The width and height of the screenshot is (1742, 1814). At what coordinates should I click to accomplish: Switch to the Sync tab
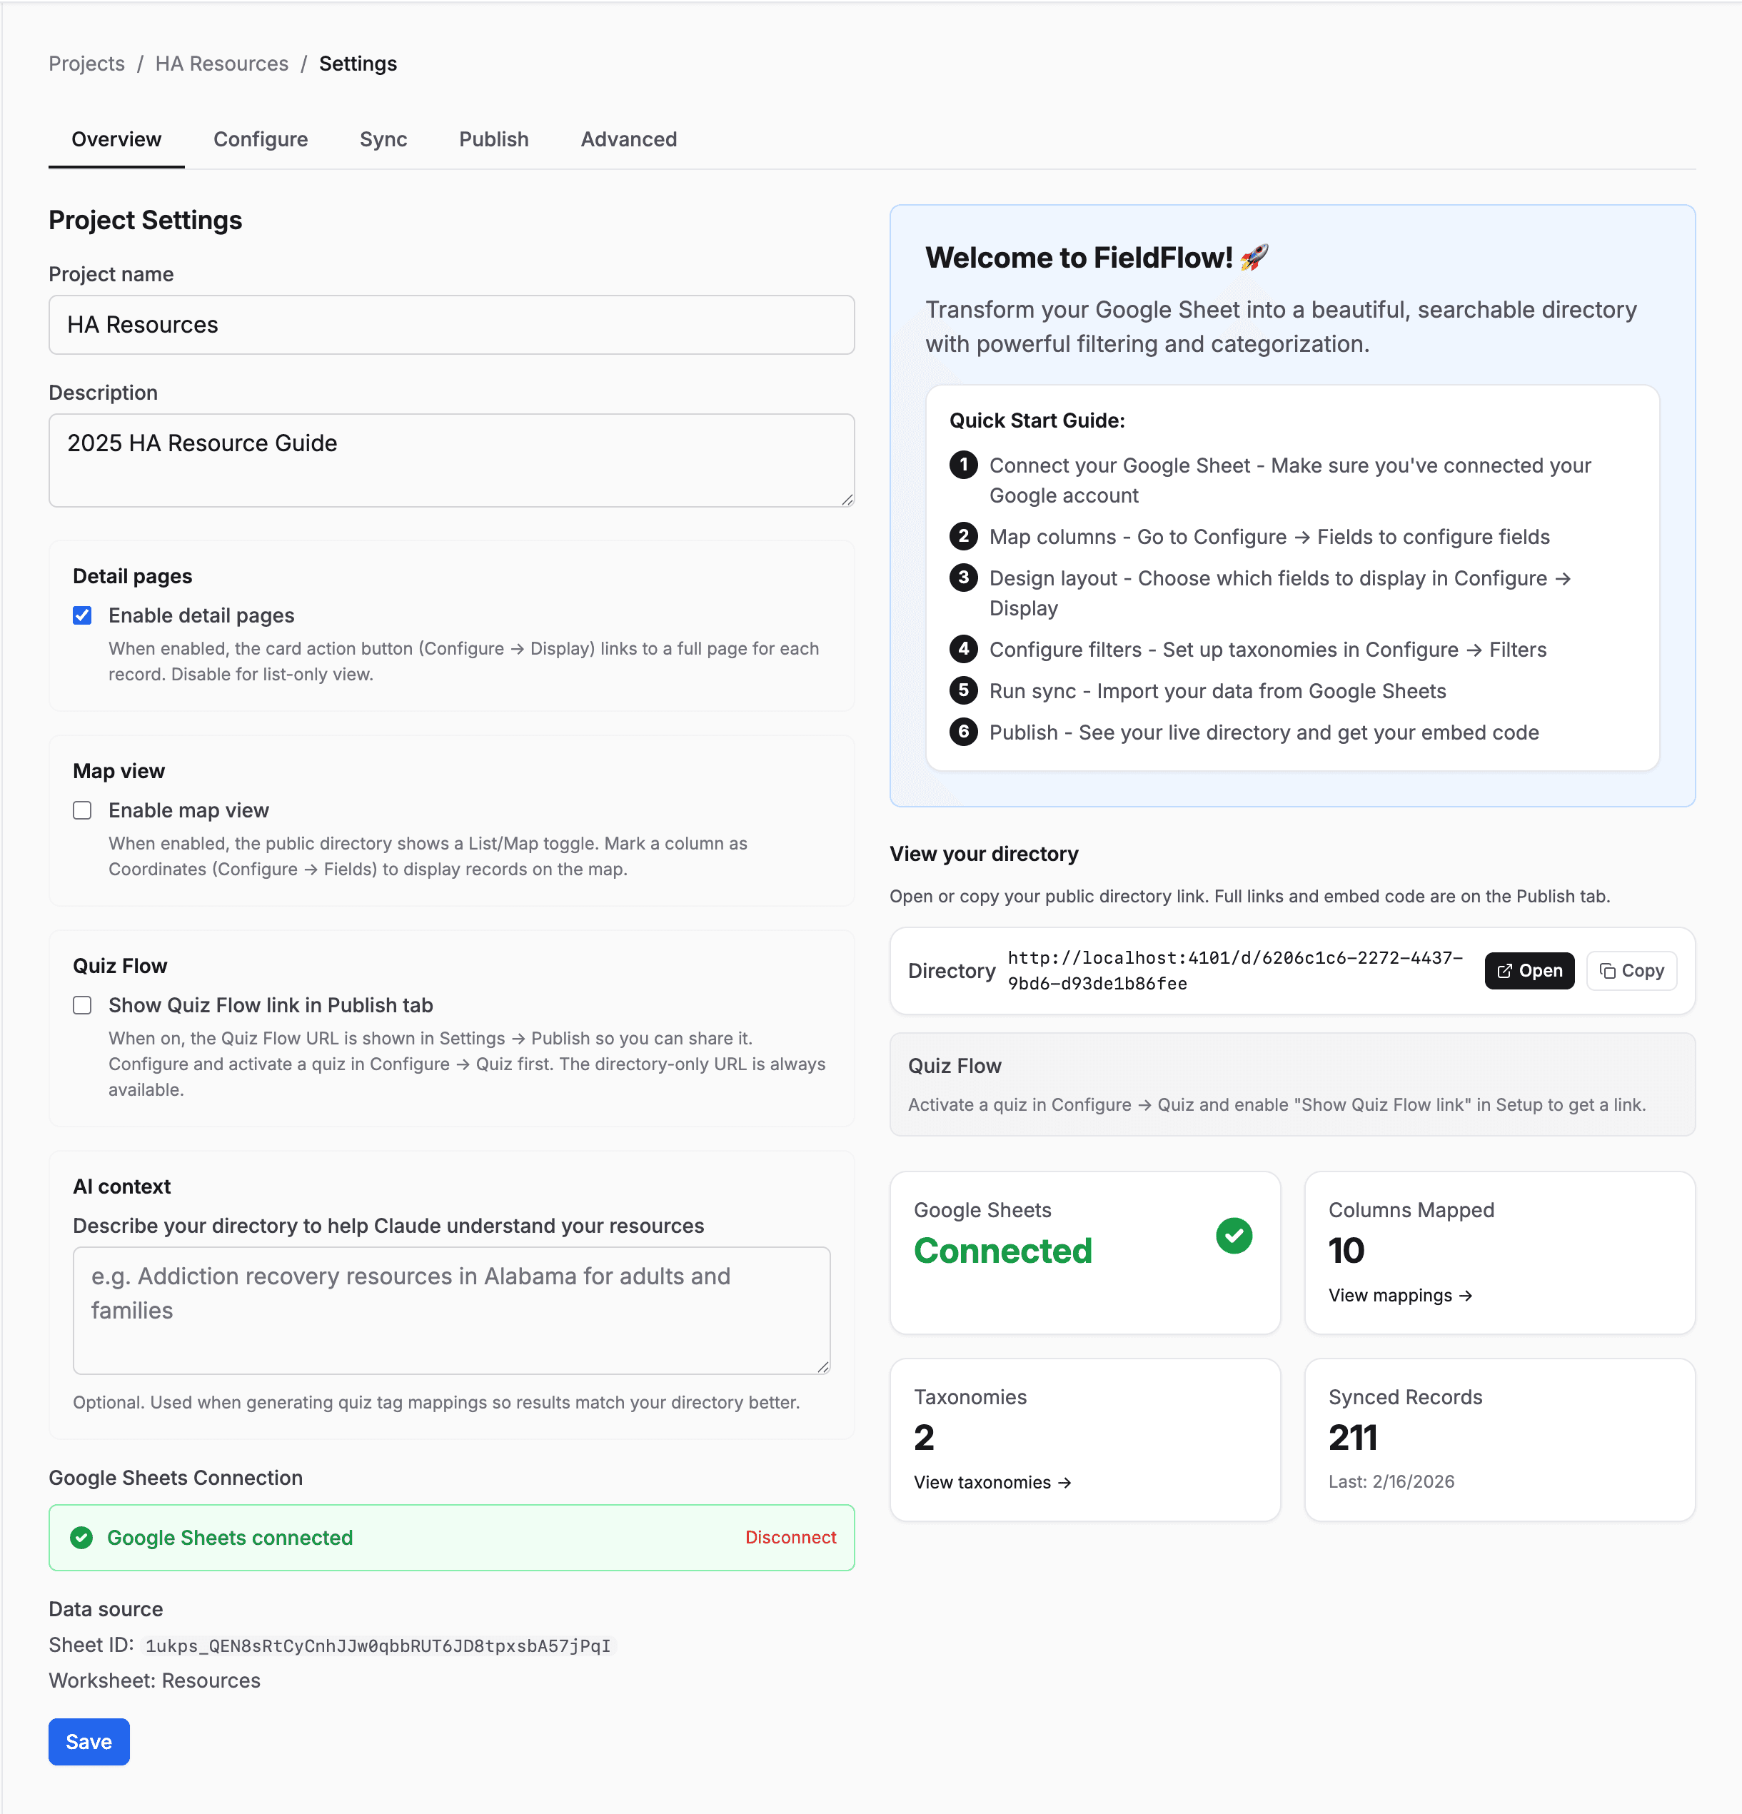click(x=383, y=138)
